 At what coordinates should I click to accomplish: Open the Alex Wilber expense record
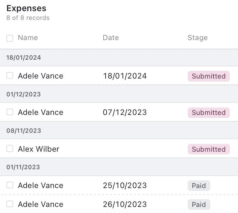click(x=38, y=149)
